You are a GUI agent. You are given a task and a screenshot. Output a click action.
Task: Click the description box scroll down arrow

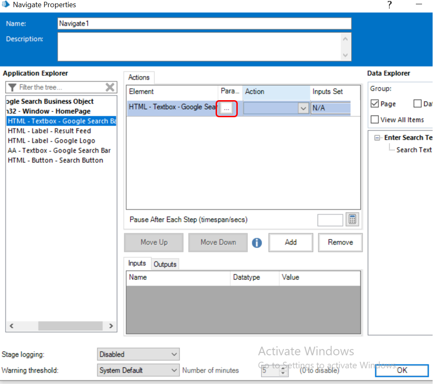(345, 55)
